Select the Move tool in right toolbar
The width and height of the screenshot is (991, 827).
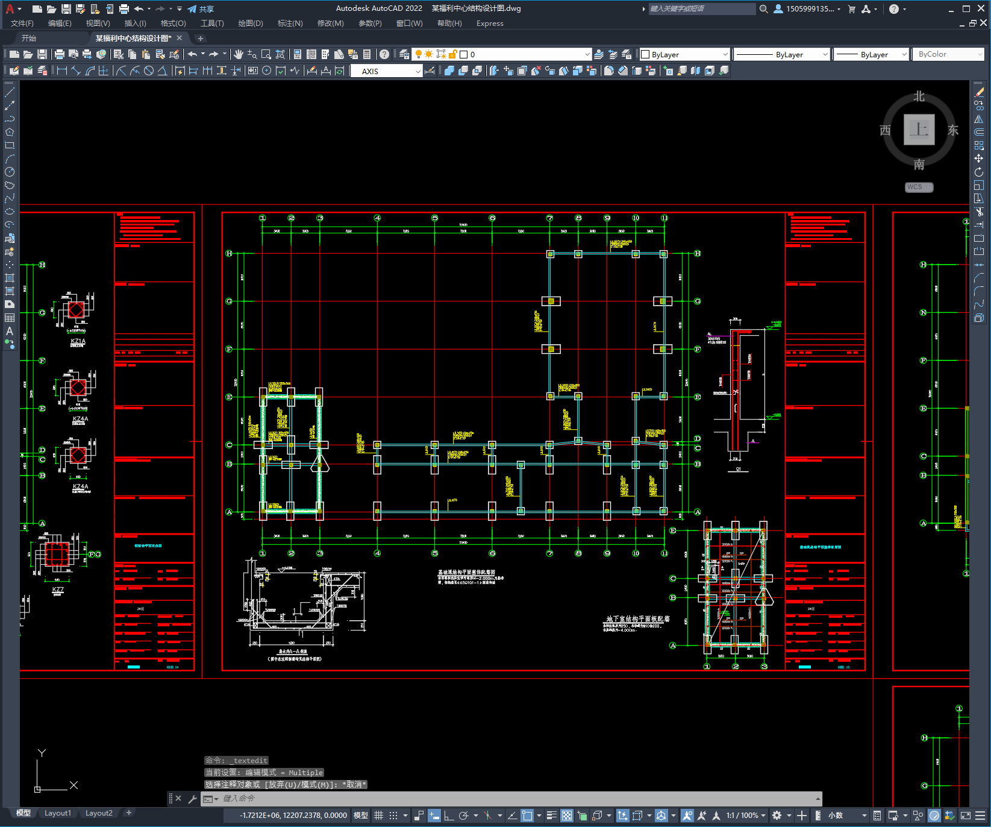click(x=979, y=159)
